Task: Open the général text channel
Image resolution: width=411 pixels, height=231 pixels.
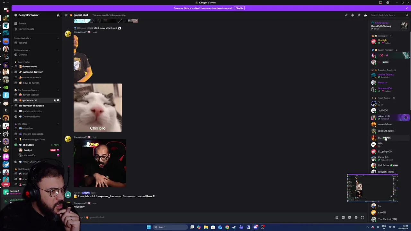Action: click(37, 43)
